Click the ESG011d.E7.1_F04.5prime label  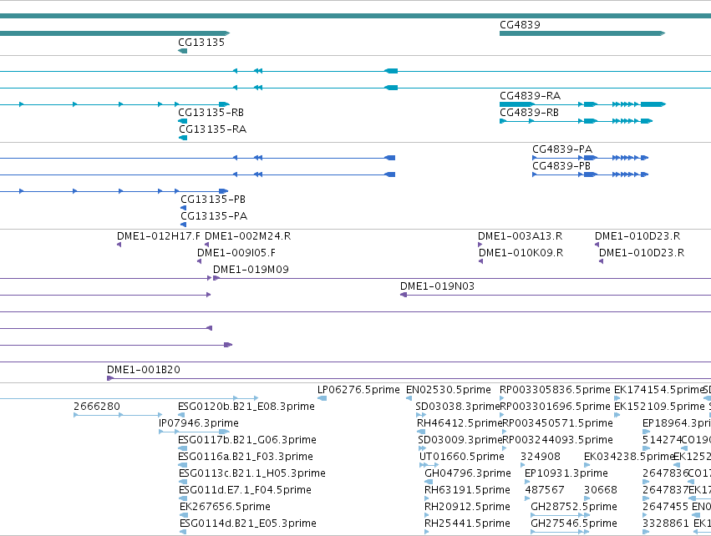point(245,490)
